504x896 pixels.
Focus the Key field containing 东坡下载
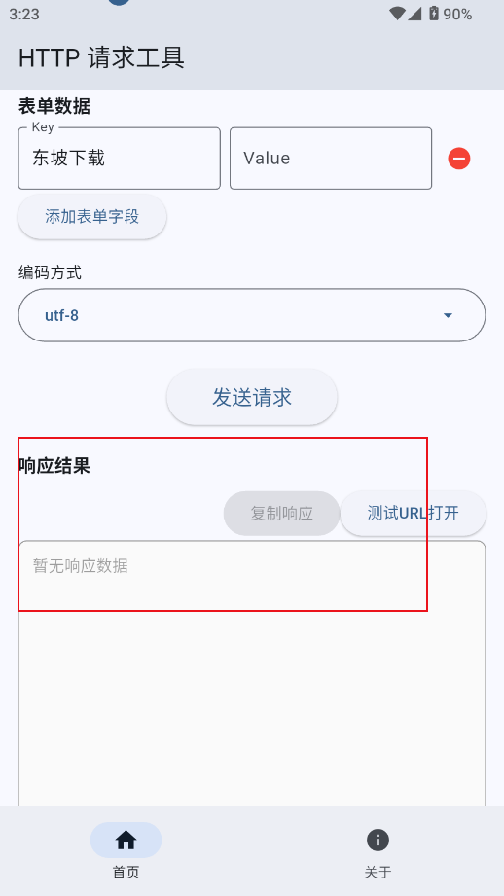pos(120,159)
